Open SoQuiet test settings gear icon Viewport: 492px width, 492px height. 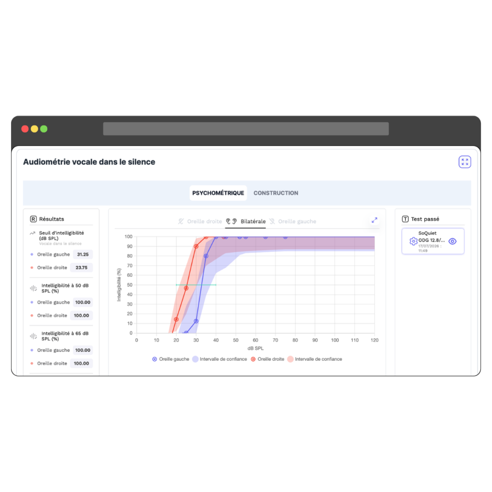(413, 241)
